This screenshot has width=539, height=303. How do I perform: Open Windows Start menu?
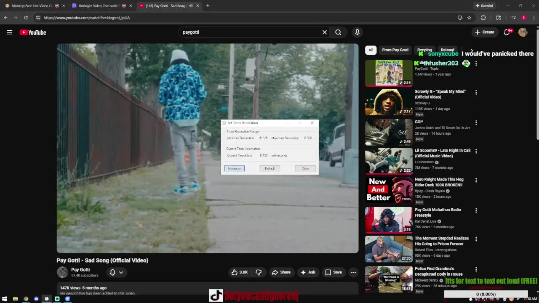(5, 299)
